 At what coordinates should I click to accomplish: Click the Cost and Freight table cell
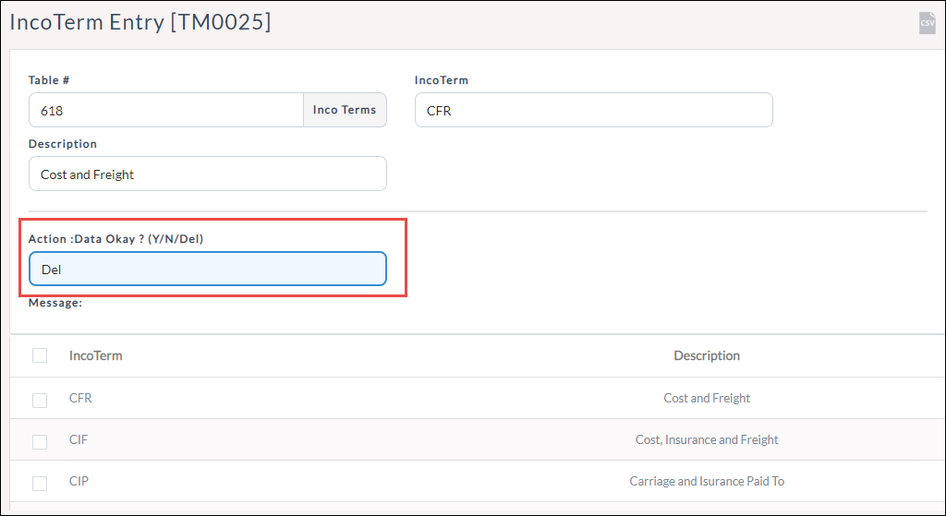(x=706, y=399)
